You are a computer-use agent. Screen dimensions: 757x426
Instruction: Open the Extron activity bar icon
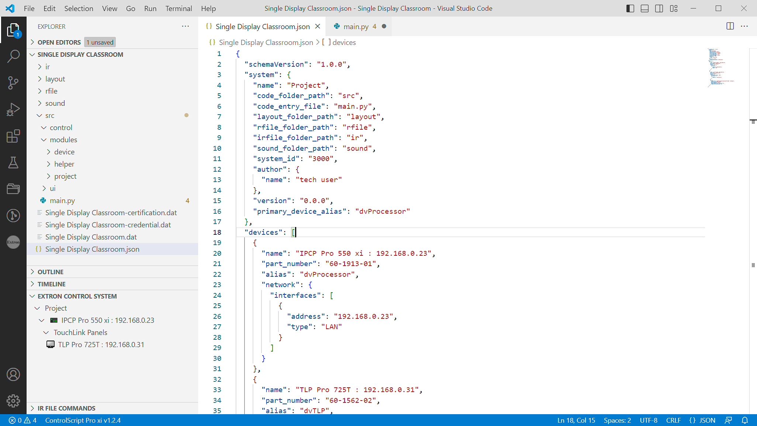(x=13, y=242)
